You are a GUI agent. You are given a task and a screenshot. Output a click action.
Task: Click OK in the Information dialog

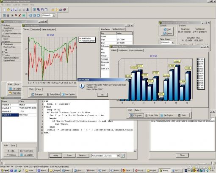(x=102, y=95)
